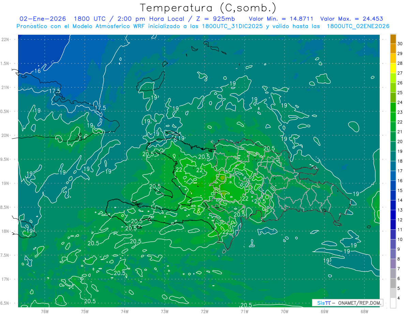This screenshot has width=409, height=316.
Task: Pick the green color bar segment between 22 and 23
Action: tap(393, 117)
